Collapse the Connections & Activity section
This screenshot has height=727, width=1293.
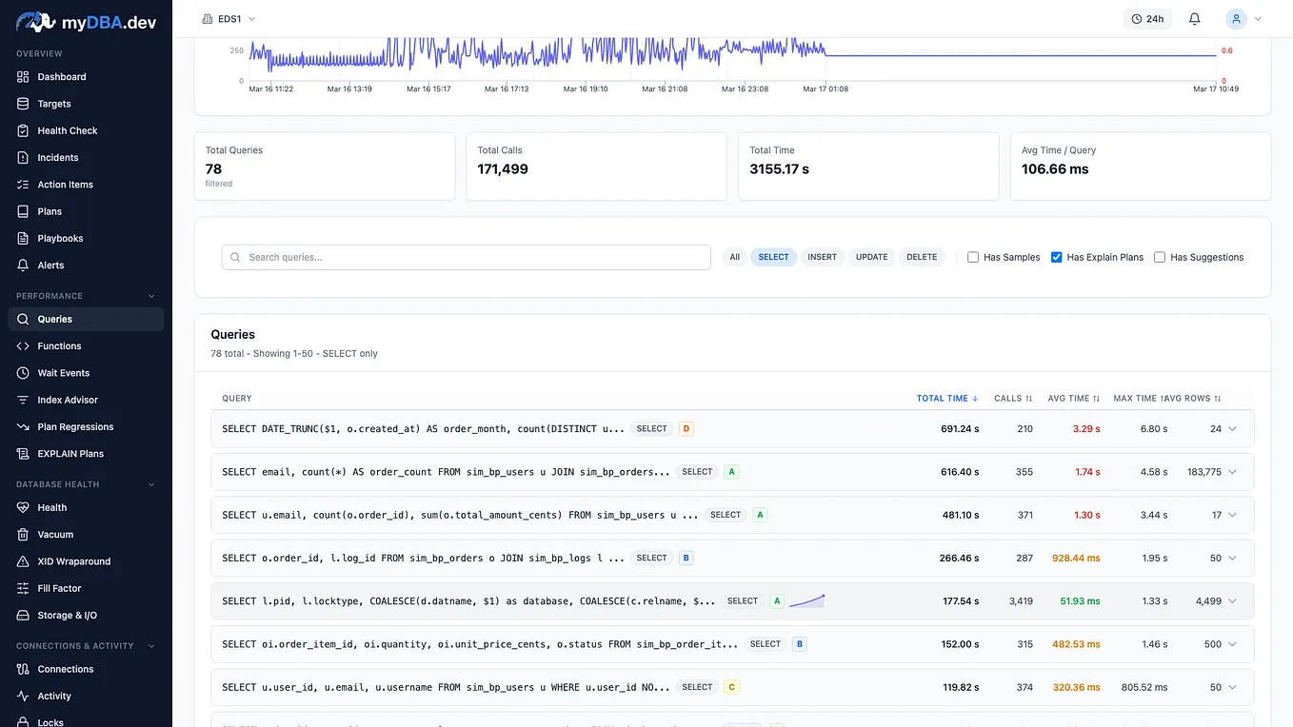[x=151, y=646]
